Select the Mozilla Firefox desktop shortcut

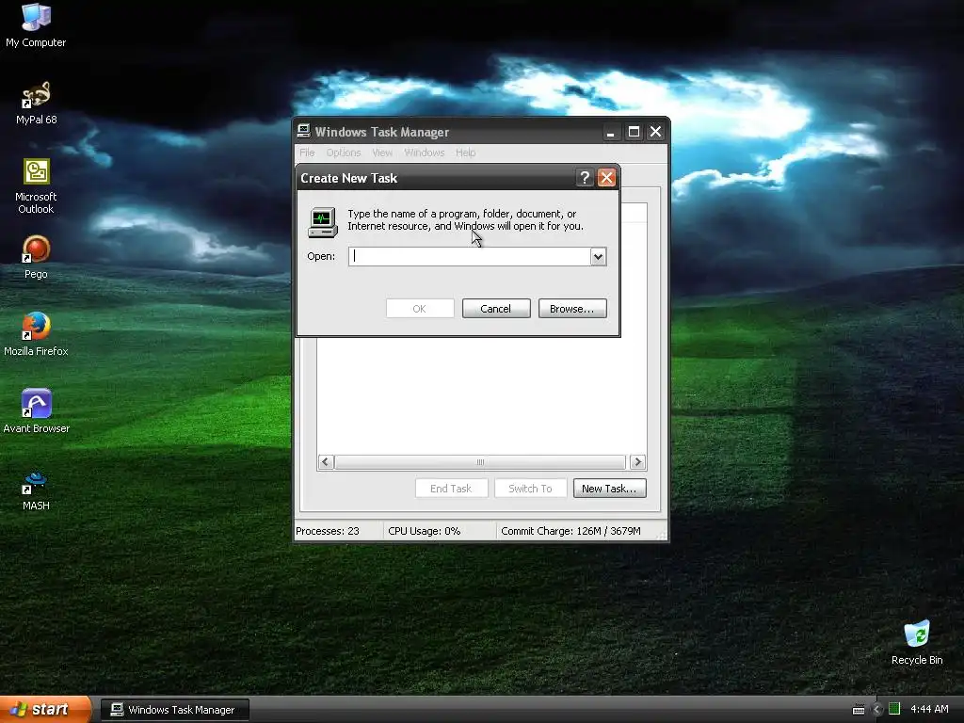[36, 334]
